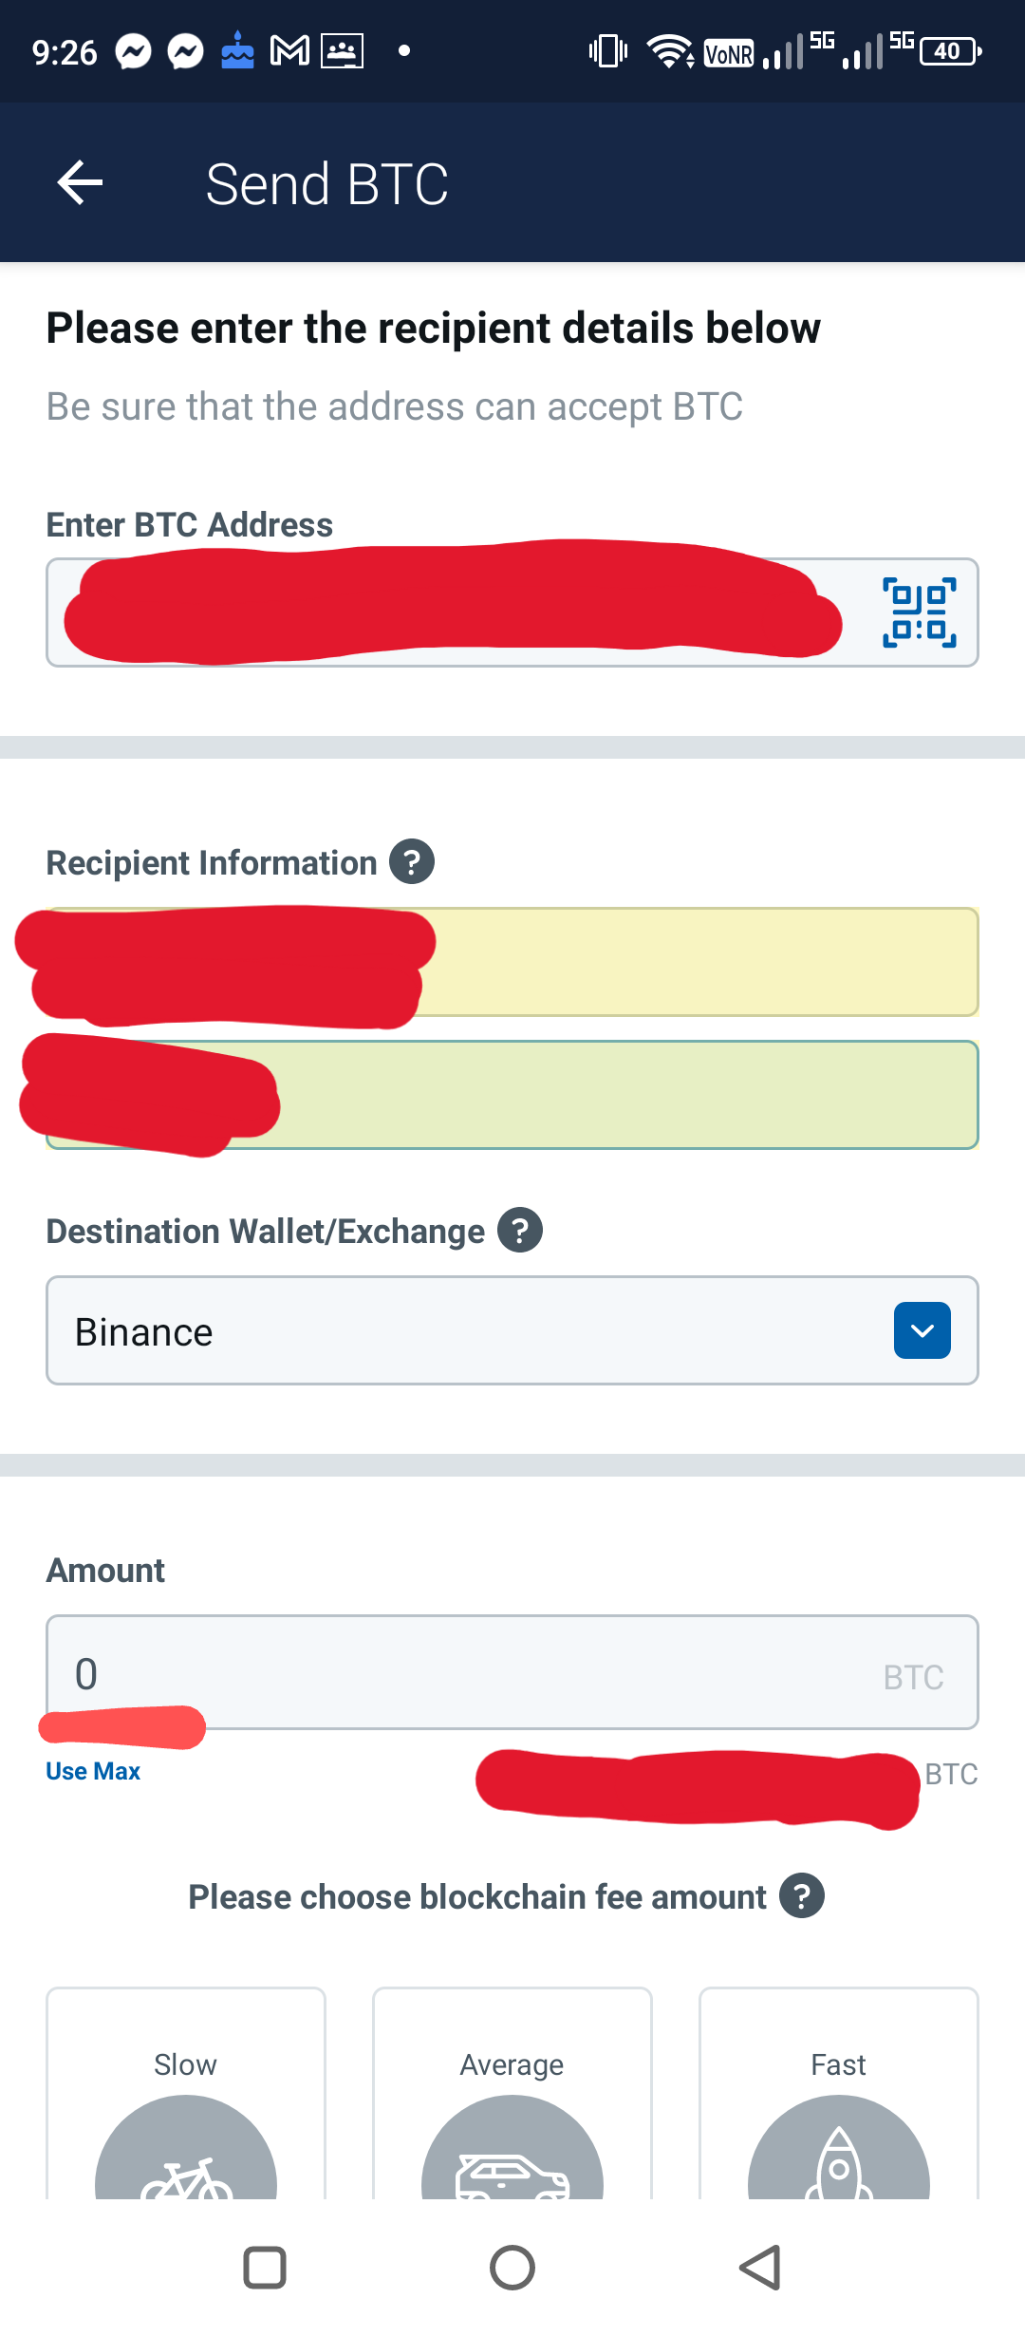Show help for Recipient Information
The height and width of the screenshot is (2336, 1025).
(x=412, y=861)
